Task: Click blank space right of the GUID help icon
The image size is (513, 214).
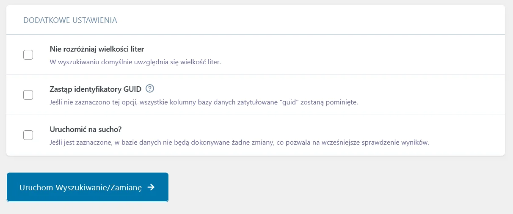Action: [x=296, y=89]
